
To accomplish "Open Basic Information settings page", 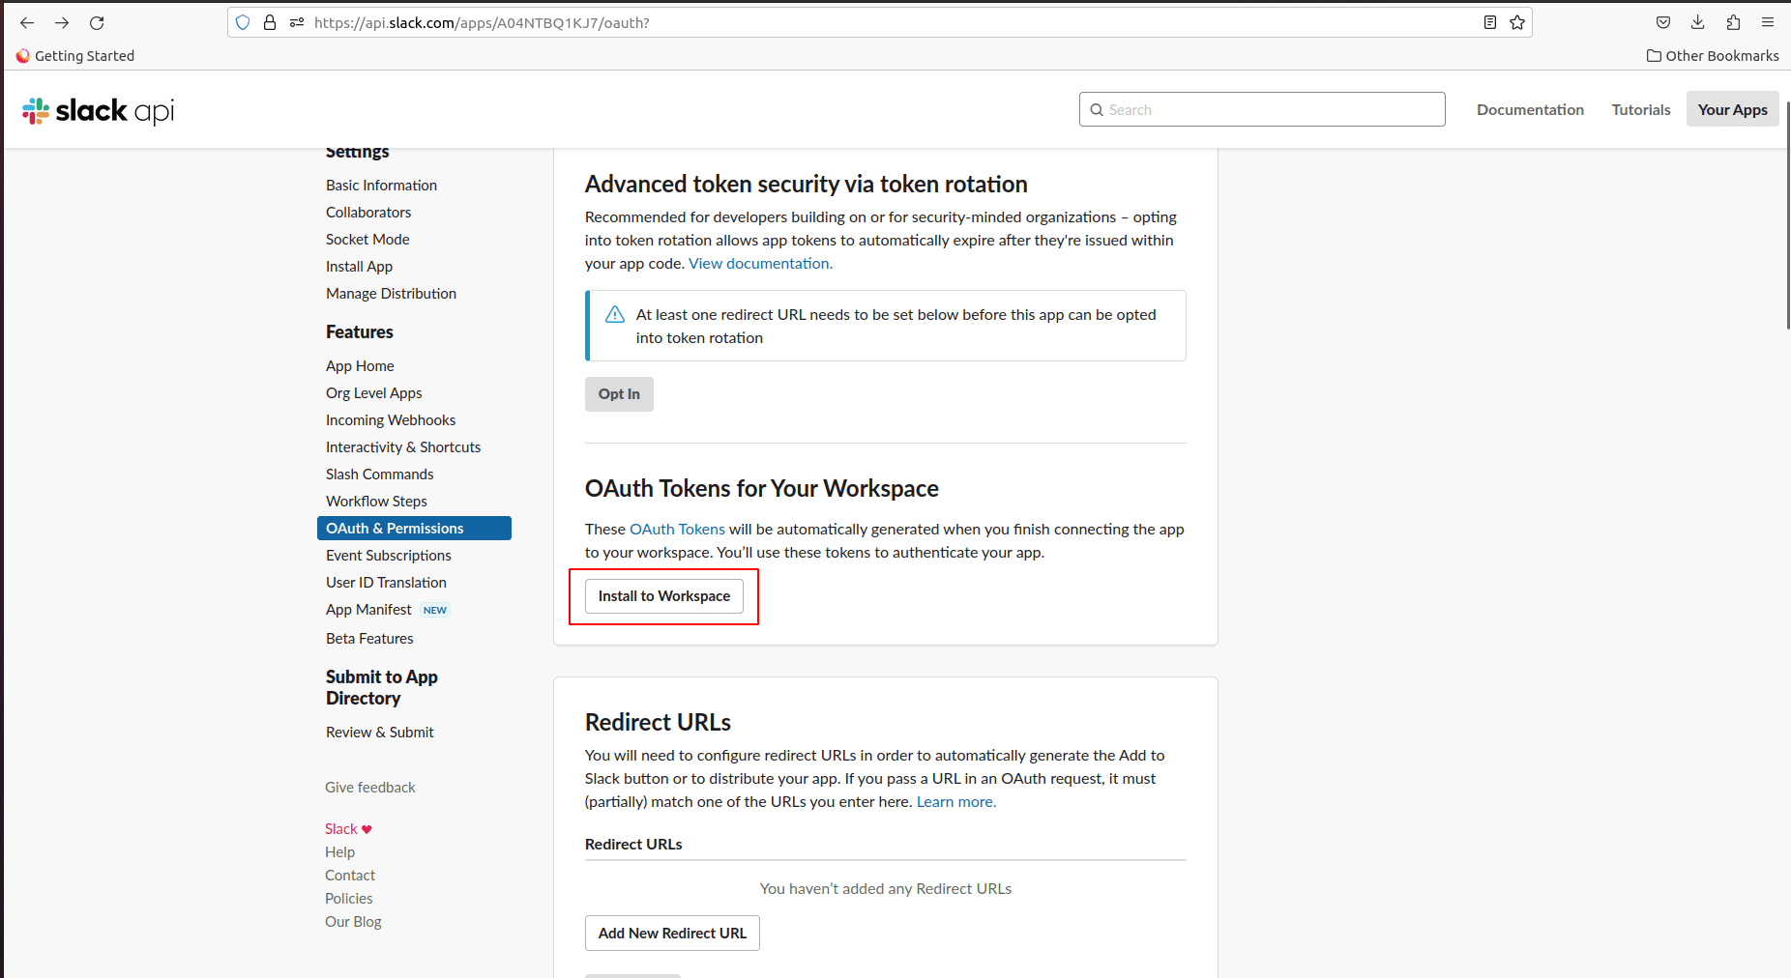I will (x=381, y=186).
